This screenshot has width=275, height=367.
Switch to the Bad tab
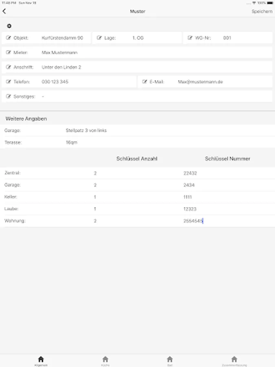click(x=170, y=360)
